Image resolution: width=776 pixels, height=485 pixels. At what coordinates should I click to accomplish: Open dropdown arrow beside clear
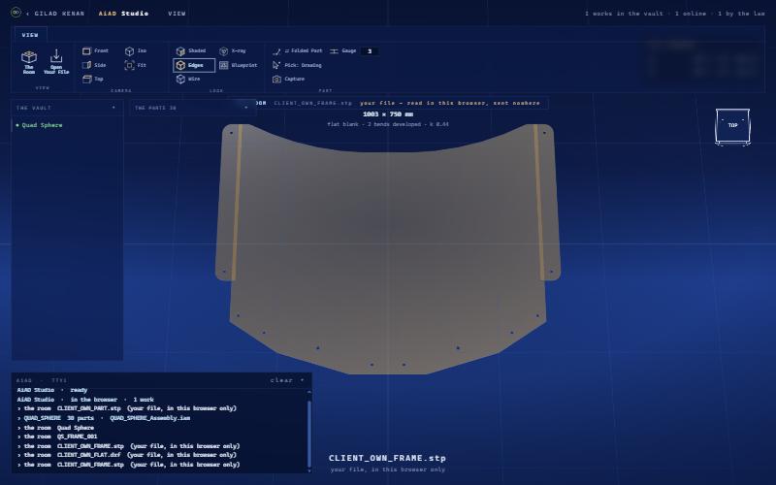[x=303, y=380]
